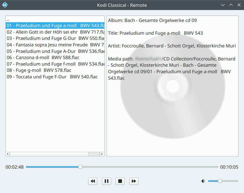Select '01 - Praeludium und Fuge a-moll' track
Image resolution: width=244 pixels, height=193 pixels.
pos(55,25)
